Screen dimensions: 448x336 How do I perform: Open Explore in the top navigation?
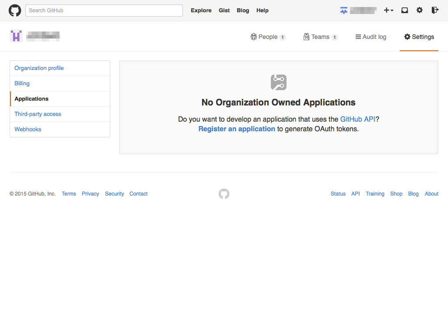click(x=201, y=10)
